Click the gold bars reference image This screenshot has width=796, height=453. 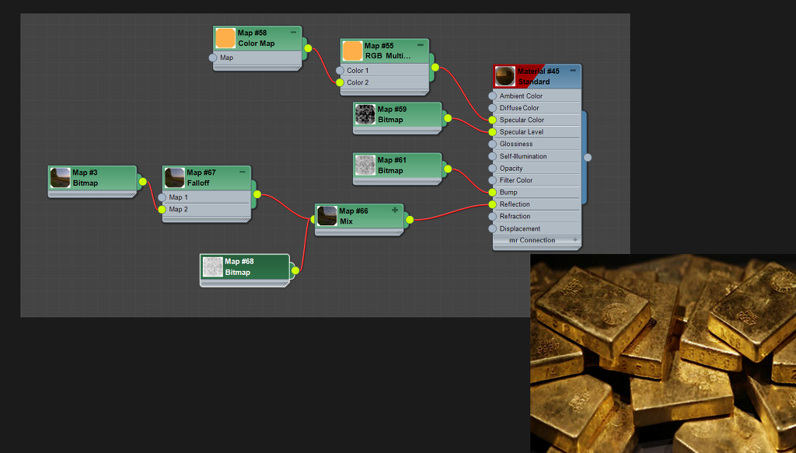click(663, 354)
